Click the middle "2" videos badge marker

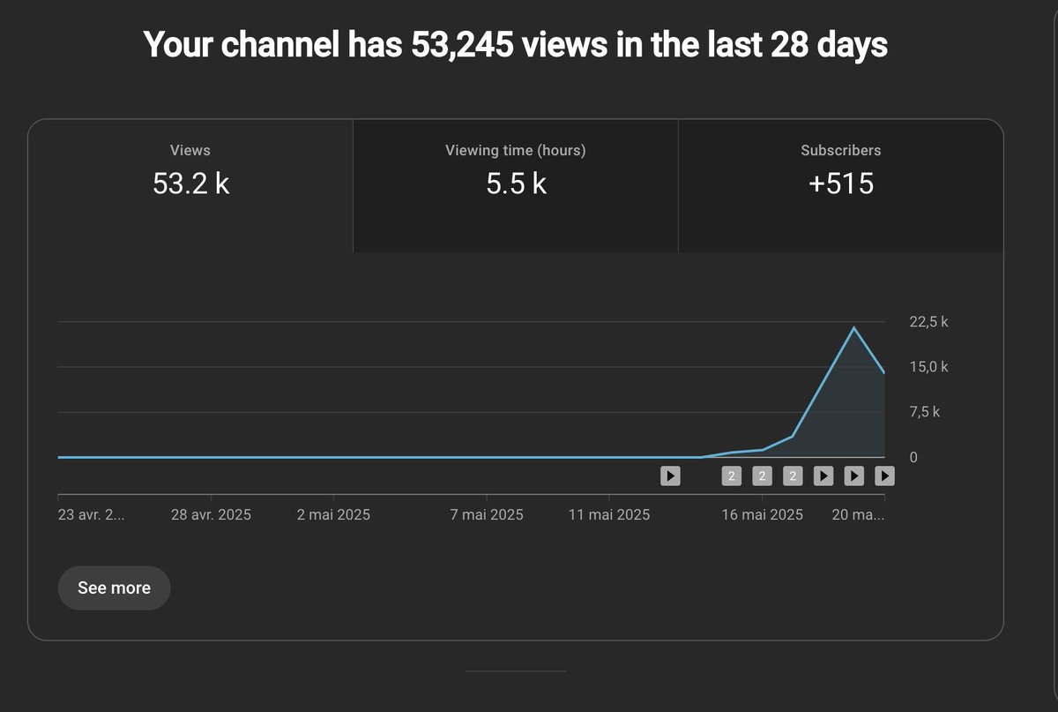tap(762, 476)
